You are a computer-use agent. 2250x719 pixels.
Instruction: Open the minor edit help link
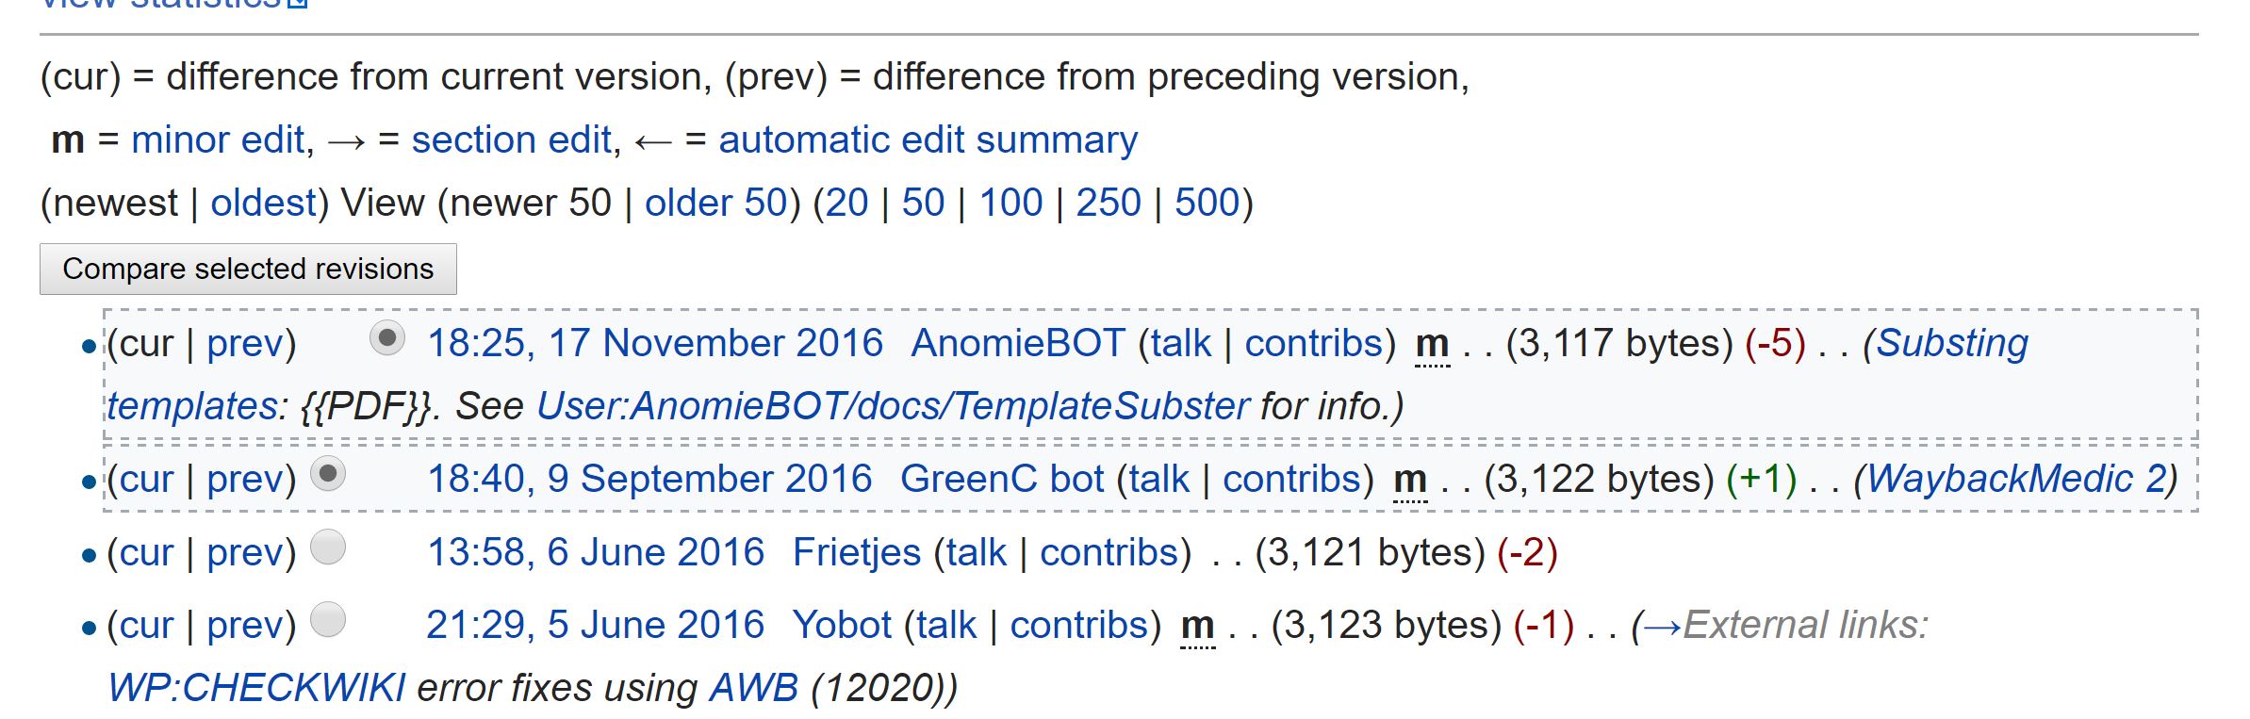coord(218,140)
